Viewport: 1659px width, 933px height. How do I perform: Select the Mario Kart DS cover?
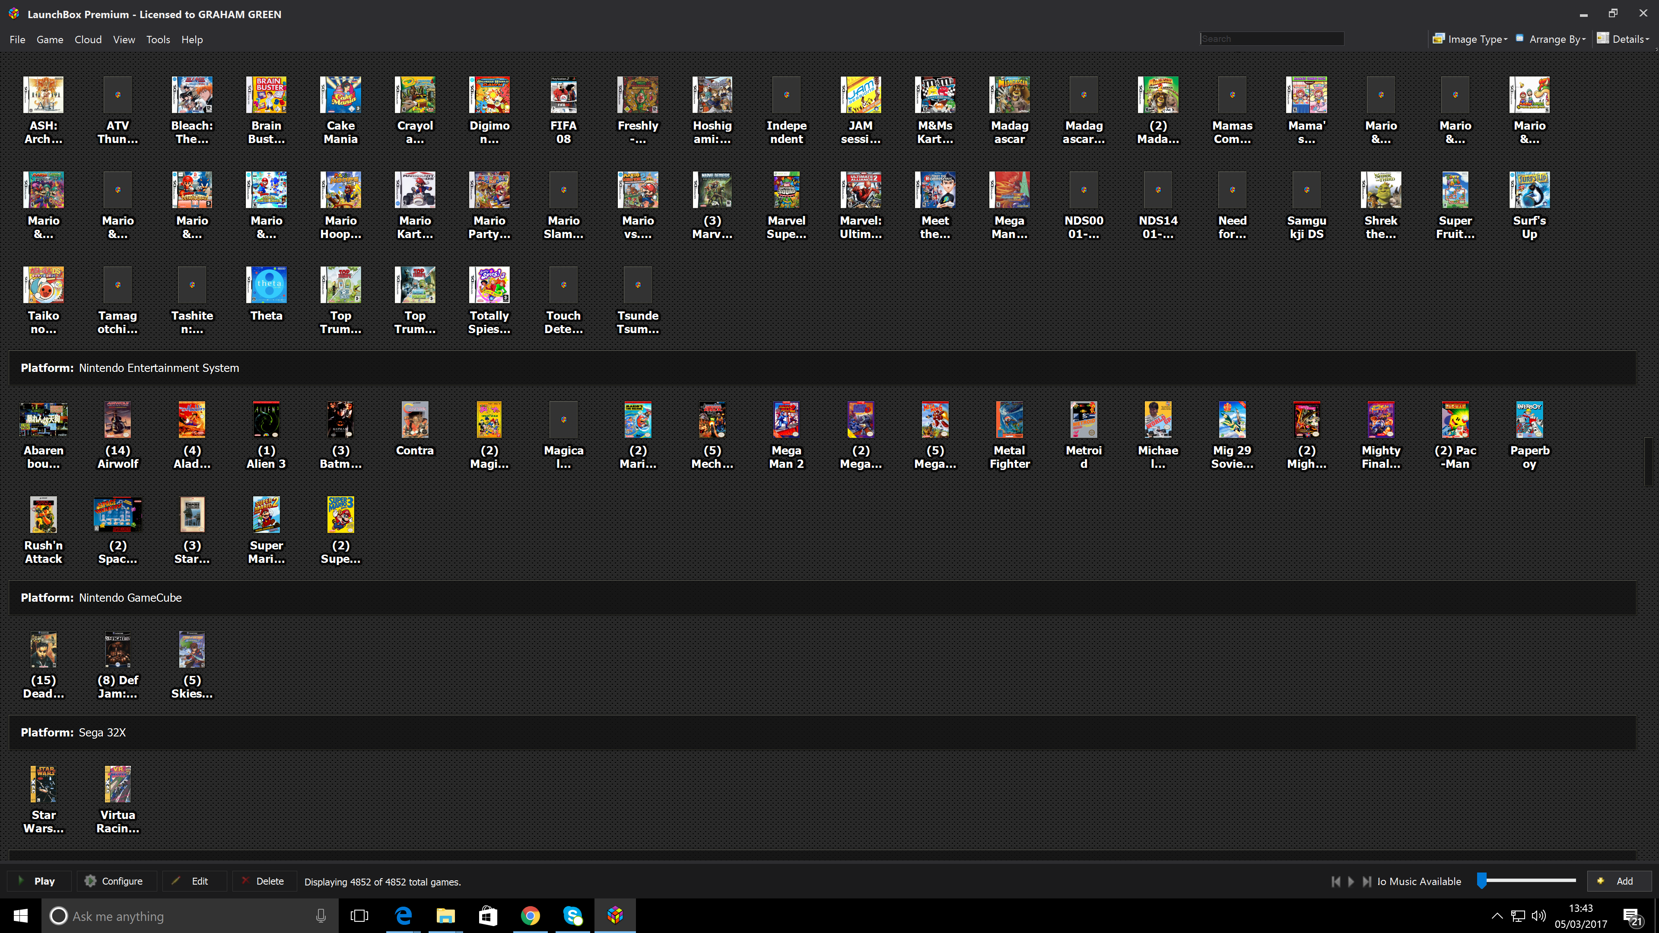pyautogui.click(x=415, y=189)
